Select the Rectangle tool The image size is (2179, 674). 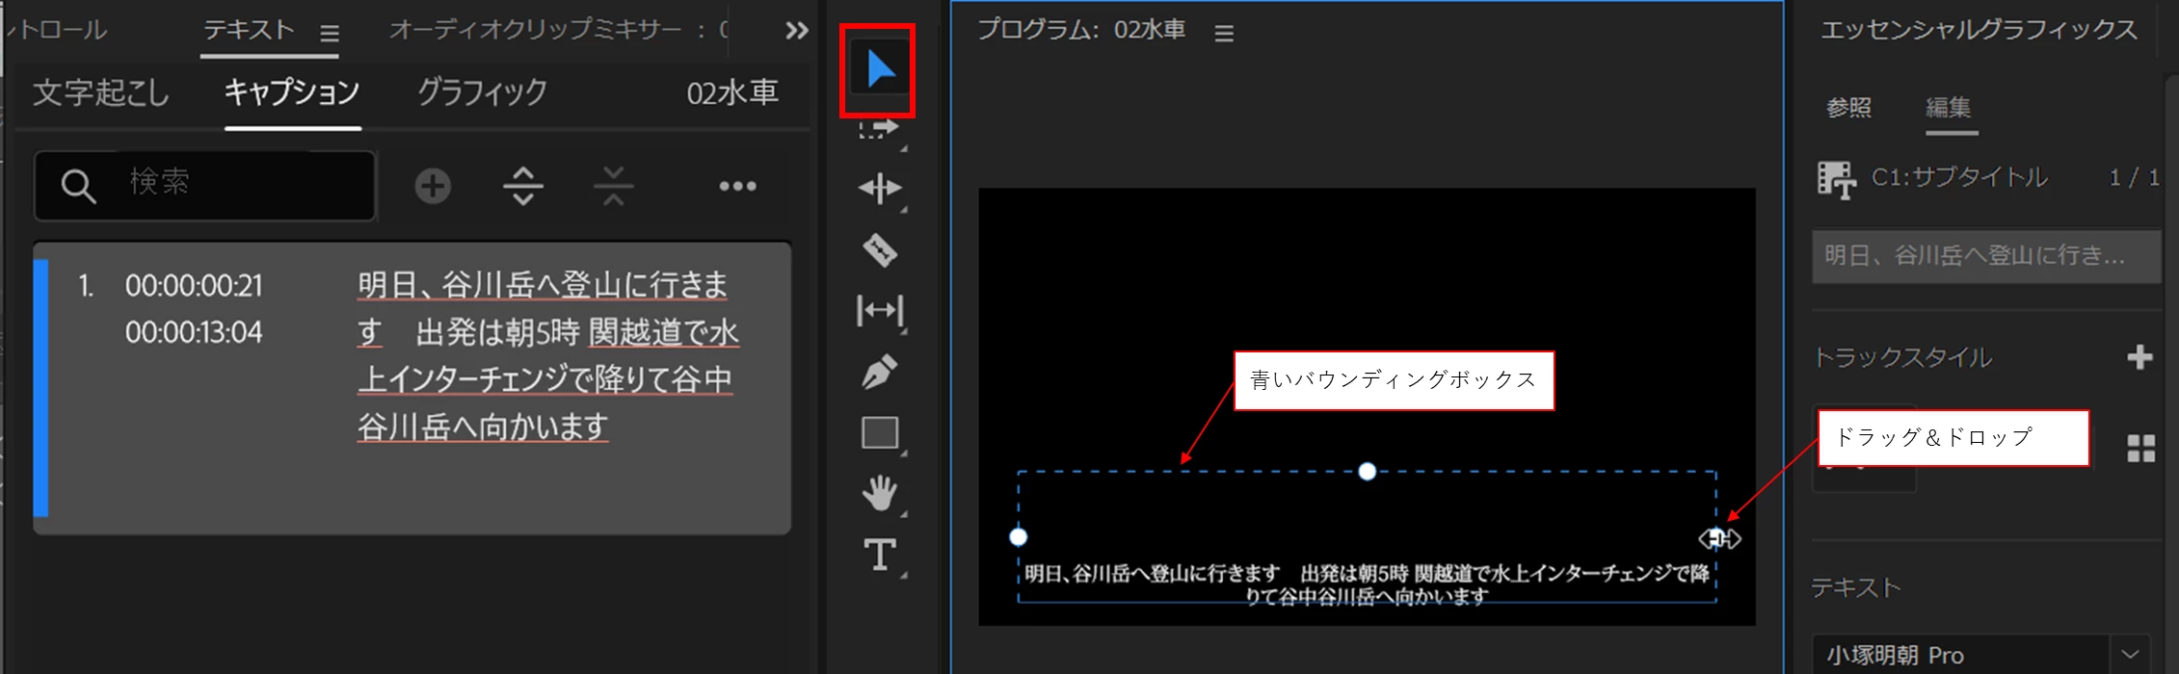tap(880, 433)
